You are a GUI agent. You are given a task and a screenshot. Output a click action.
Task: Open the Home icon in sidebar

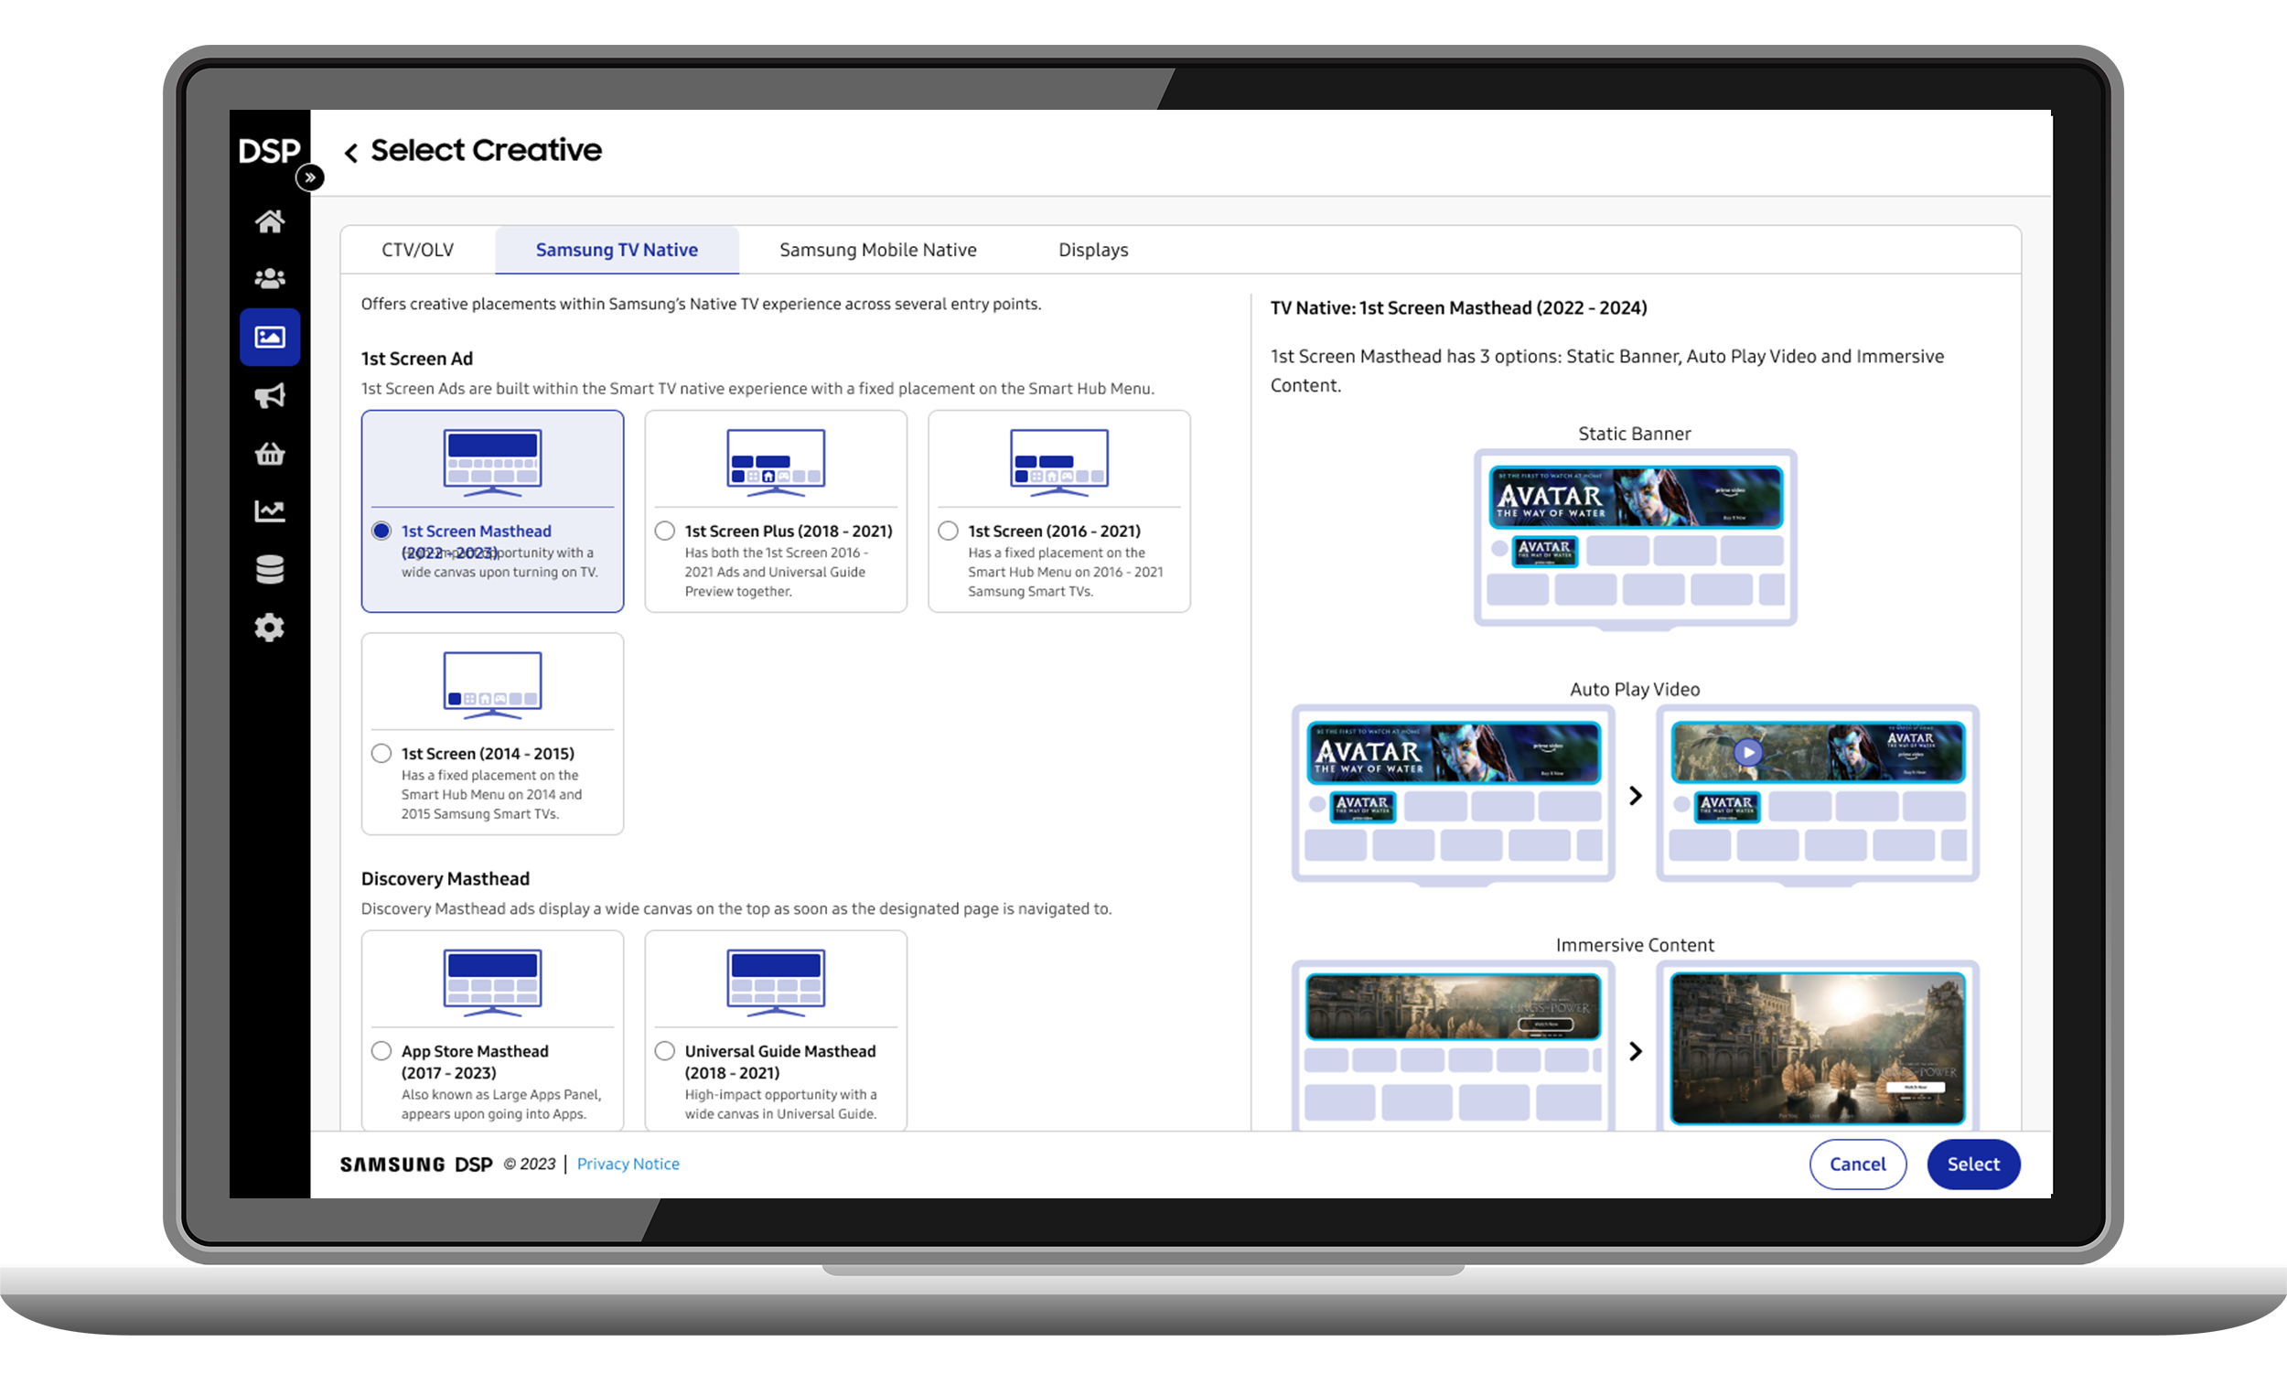(270, 222)
